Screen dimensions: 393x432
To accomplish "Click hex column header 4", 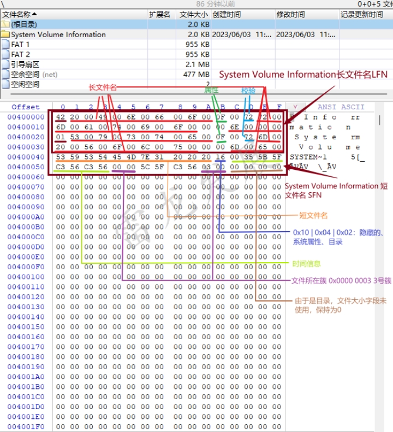I will pos(119,107).
